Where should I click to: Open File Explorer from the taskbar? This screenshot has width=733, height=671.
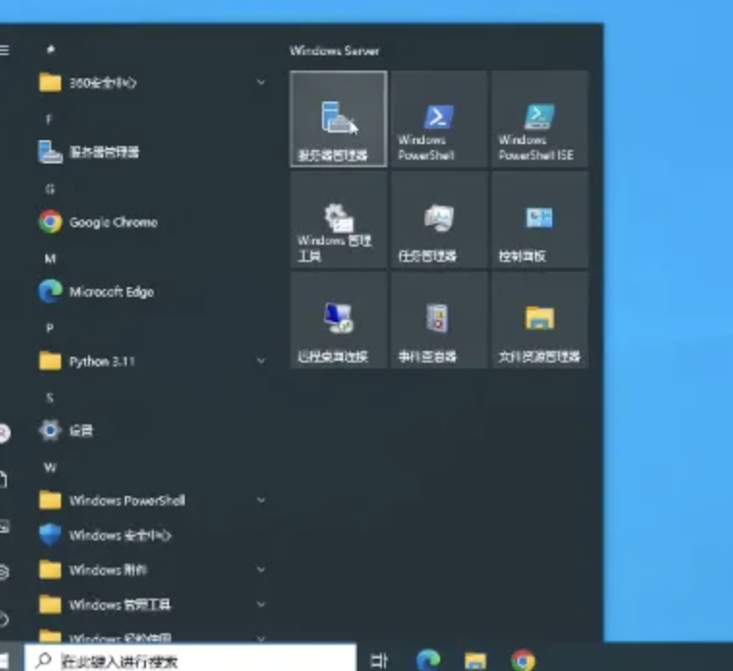(x=476, y=660)
